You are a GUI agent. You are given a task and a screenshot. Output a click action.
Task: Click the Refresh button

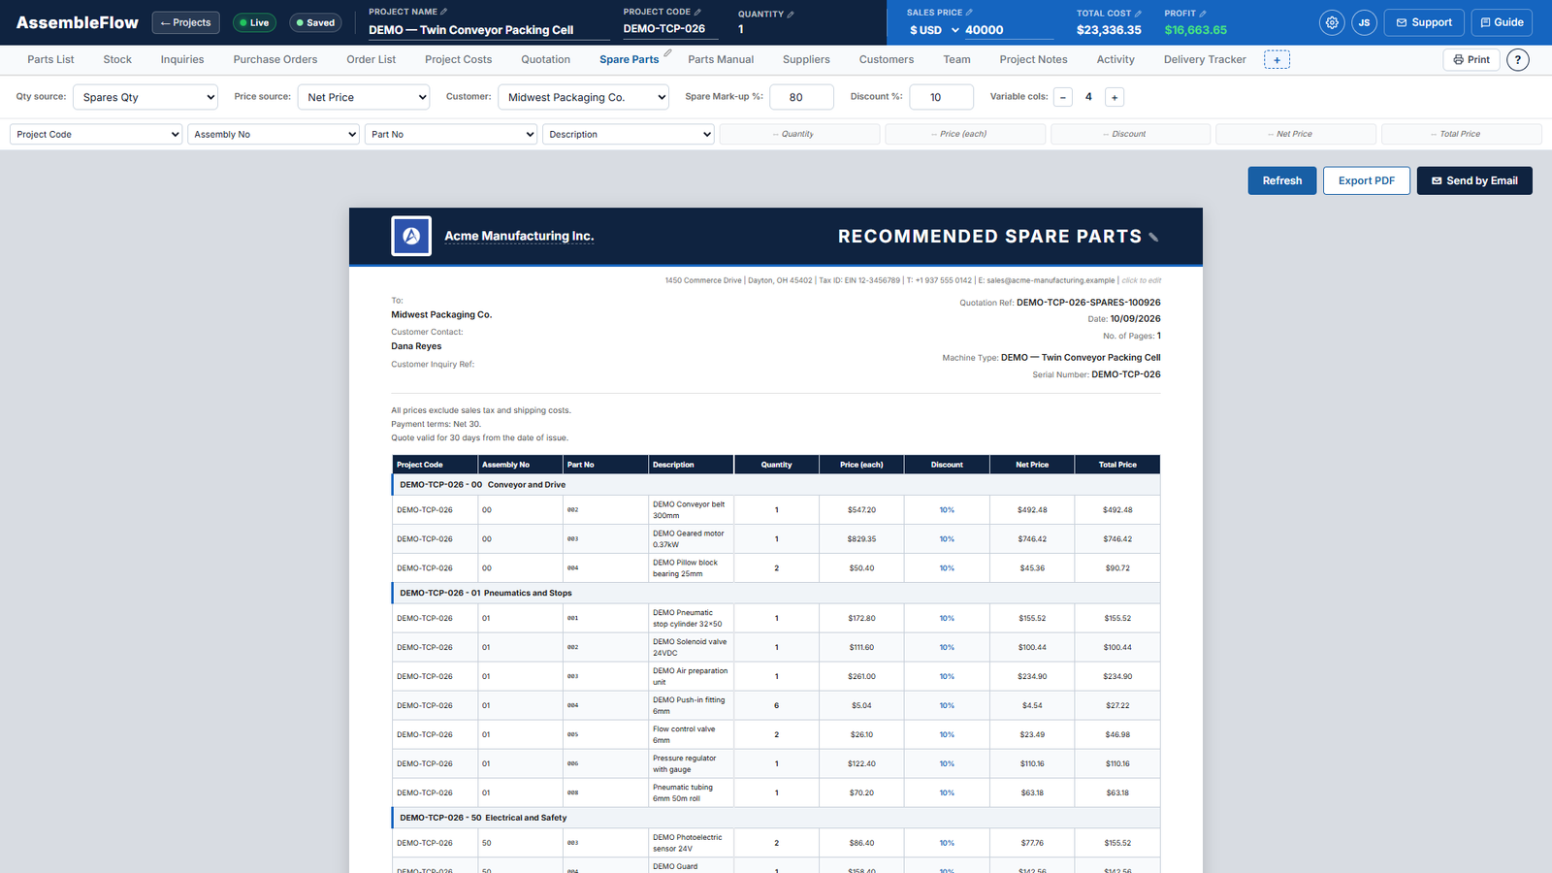tap(1282, 180)
